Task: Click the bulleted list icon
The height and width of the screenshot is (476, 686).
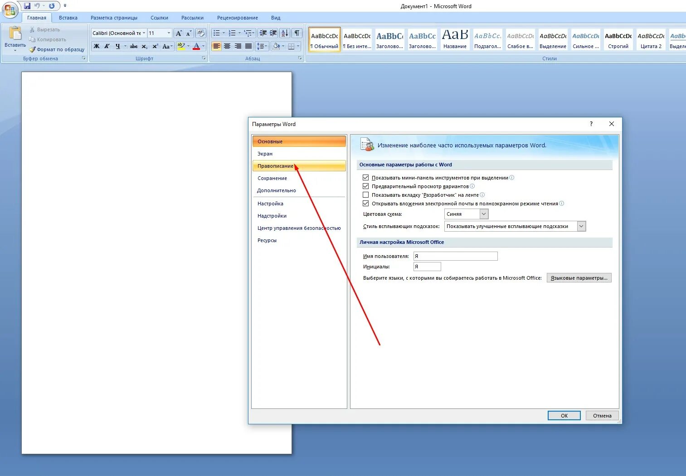Action: (x=217, y=33)
